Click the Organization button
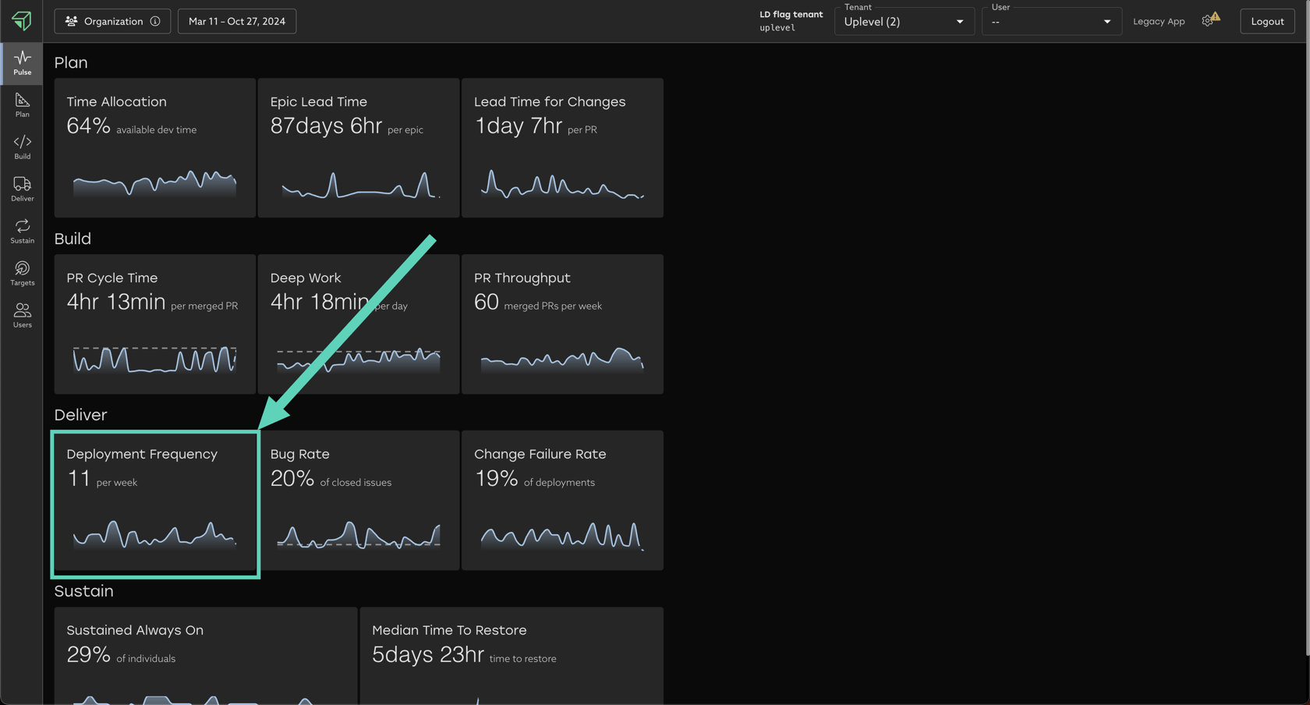This screenshot has width=1310, height=705. [105, 21]
